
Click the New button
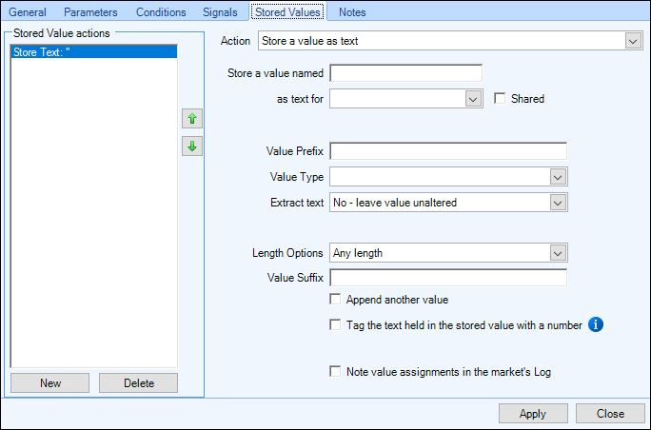(49, 382)
